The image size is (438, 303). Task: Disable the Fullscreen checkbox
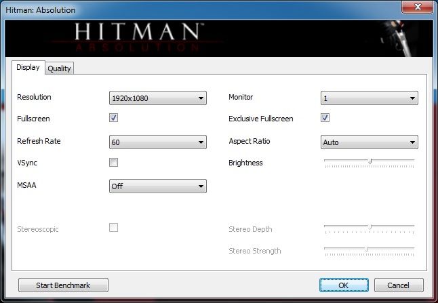114,118
